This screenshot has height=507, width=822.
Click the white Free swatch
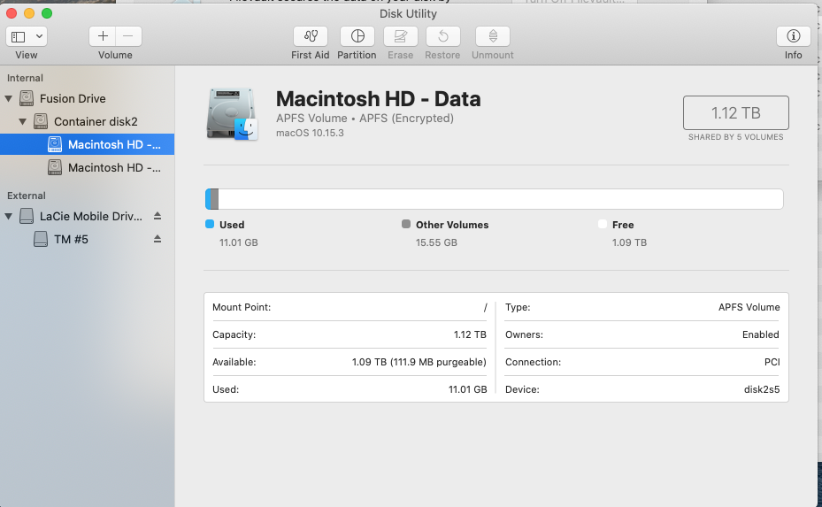pos(603,224)
